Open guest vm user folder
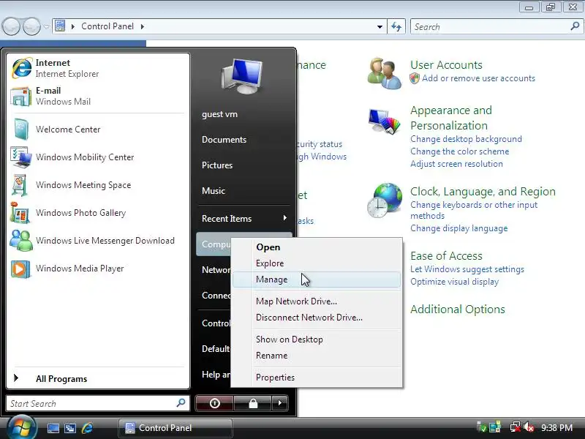 [219, 114]
